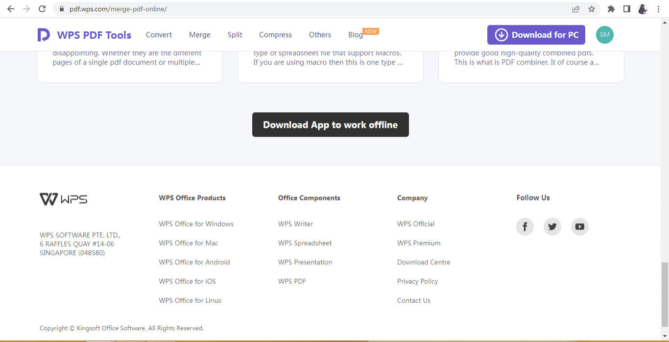
Task: Open WPS Office for Linux link
Action: pos(190,300)
